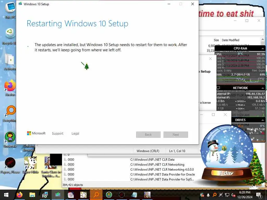Open Firefox from the taskbar

19,195
